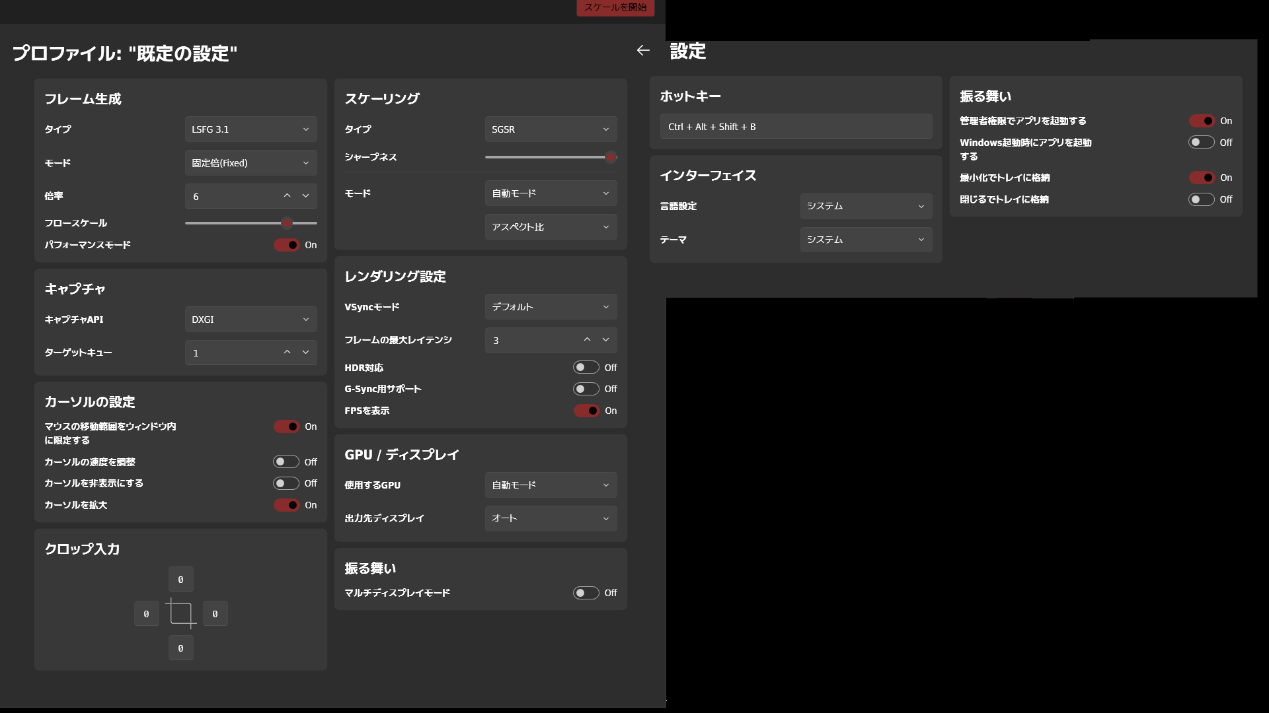Enable G-Sync用サポート toggle

586,389
